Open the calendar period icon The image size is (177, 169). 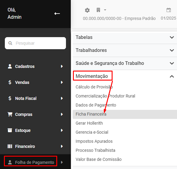coord(169,10)
